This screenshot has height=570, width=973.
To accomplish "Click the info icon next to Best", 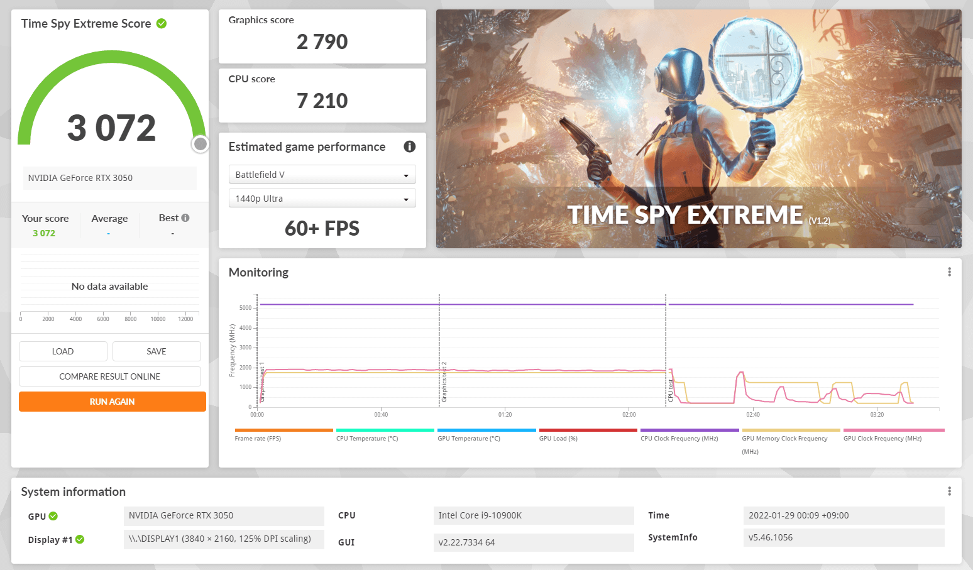I will tap(185, 217).
